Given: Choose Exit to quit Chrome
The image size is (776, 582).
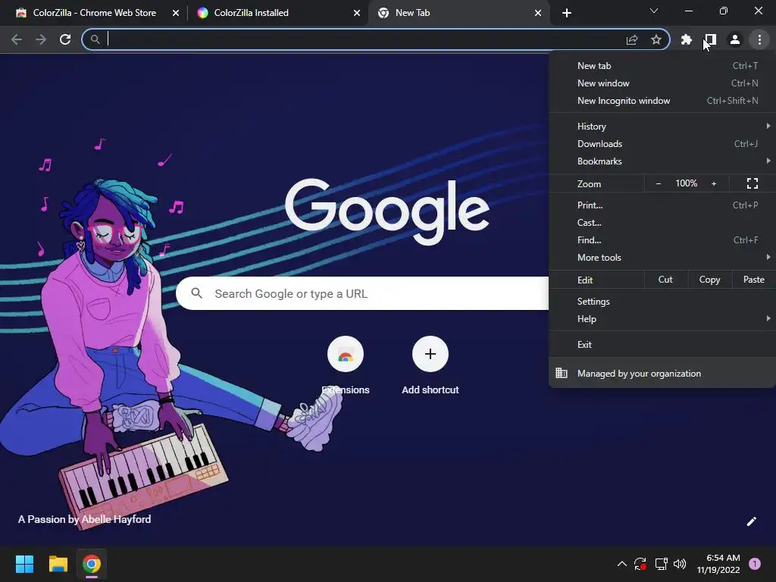Looking at the screenshot, I should click(662, 345).
